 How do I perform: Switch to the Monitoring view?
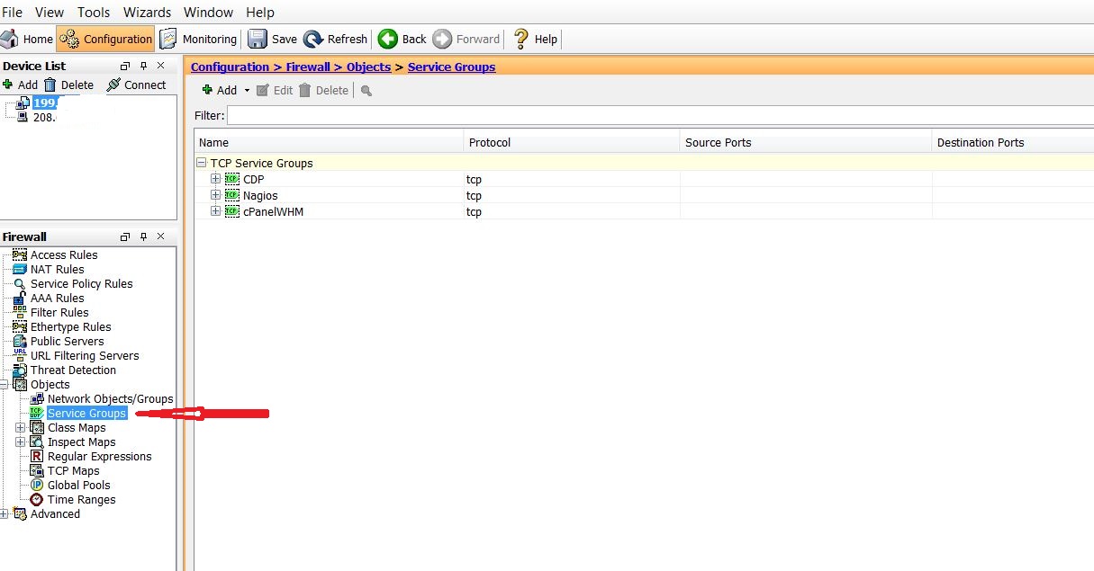pos(198,39)
